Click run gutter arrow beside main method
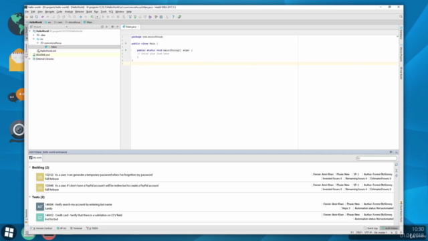The width and height of the screenshot is (428, 241). 126,50
